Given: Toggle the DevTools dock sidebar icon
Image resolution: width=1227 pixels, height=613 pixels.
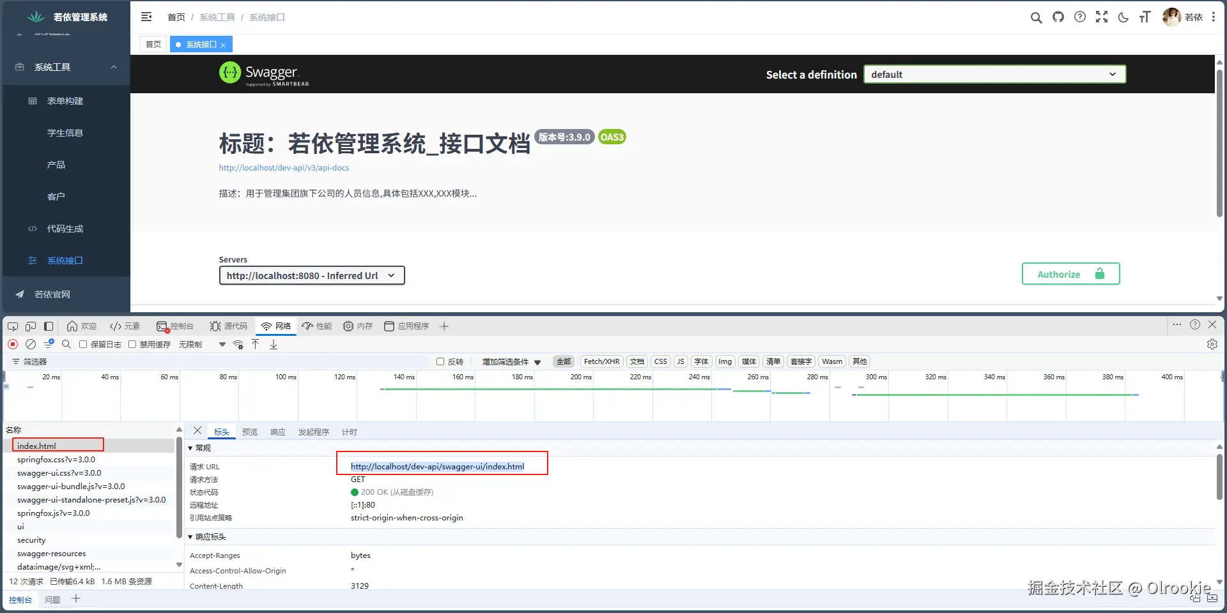Looking at the screenshot, I should (49, 326).
